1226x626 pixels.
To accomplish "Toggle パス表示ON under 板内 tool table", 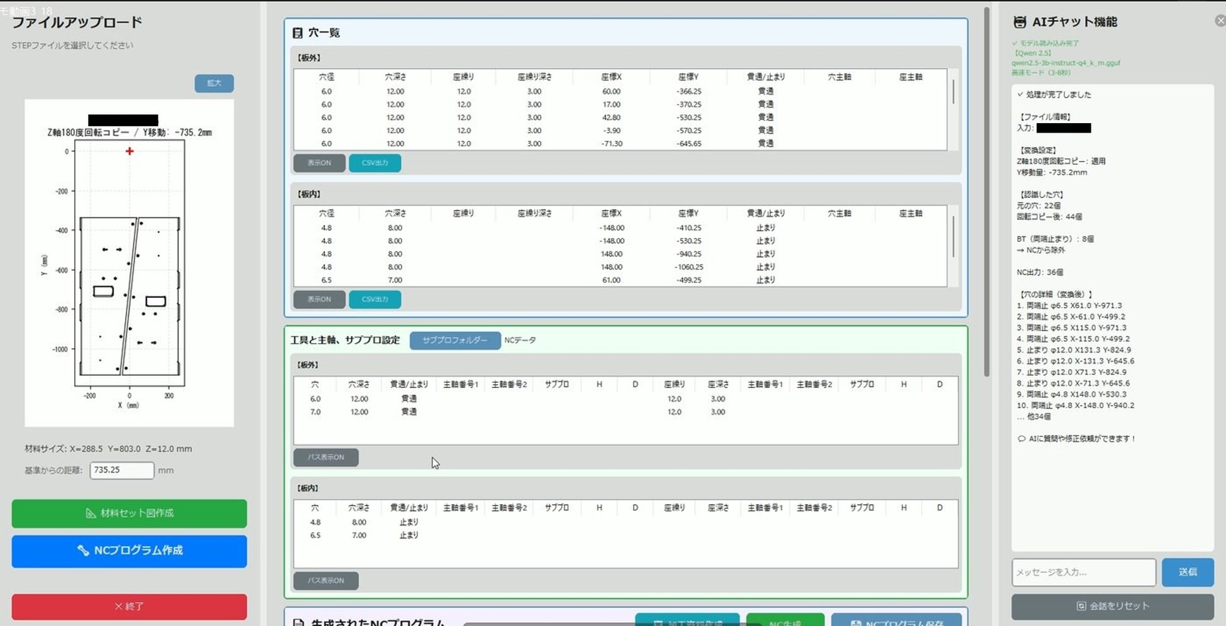I will coord(326,580).
